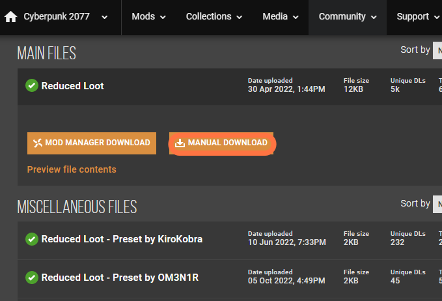Expand the Cyberpunk 2077 game chevron

pyautogui.click(x=105, y=17)
